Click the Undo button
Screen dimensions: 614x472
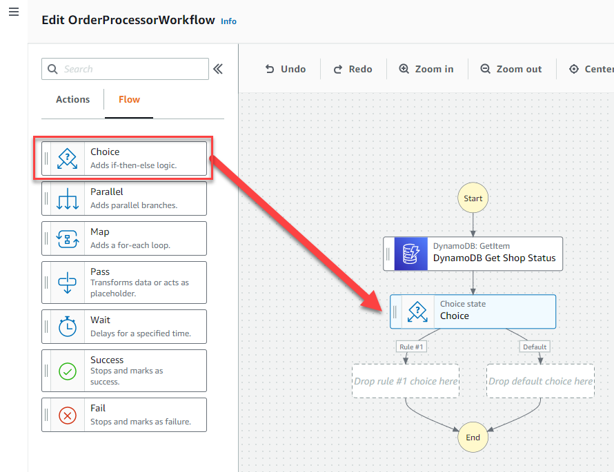coord(286,69)
